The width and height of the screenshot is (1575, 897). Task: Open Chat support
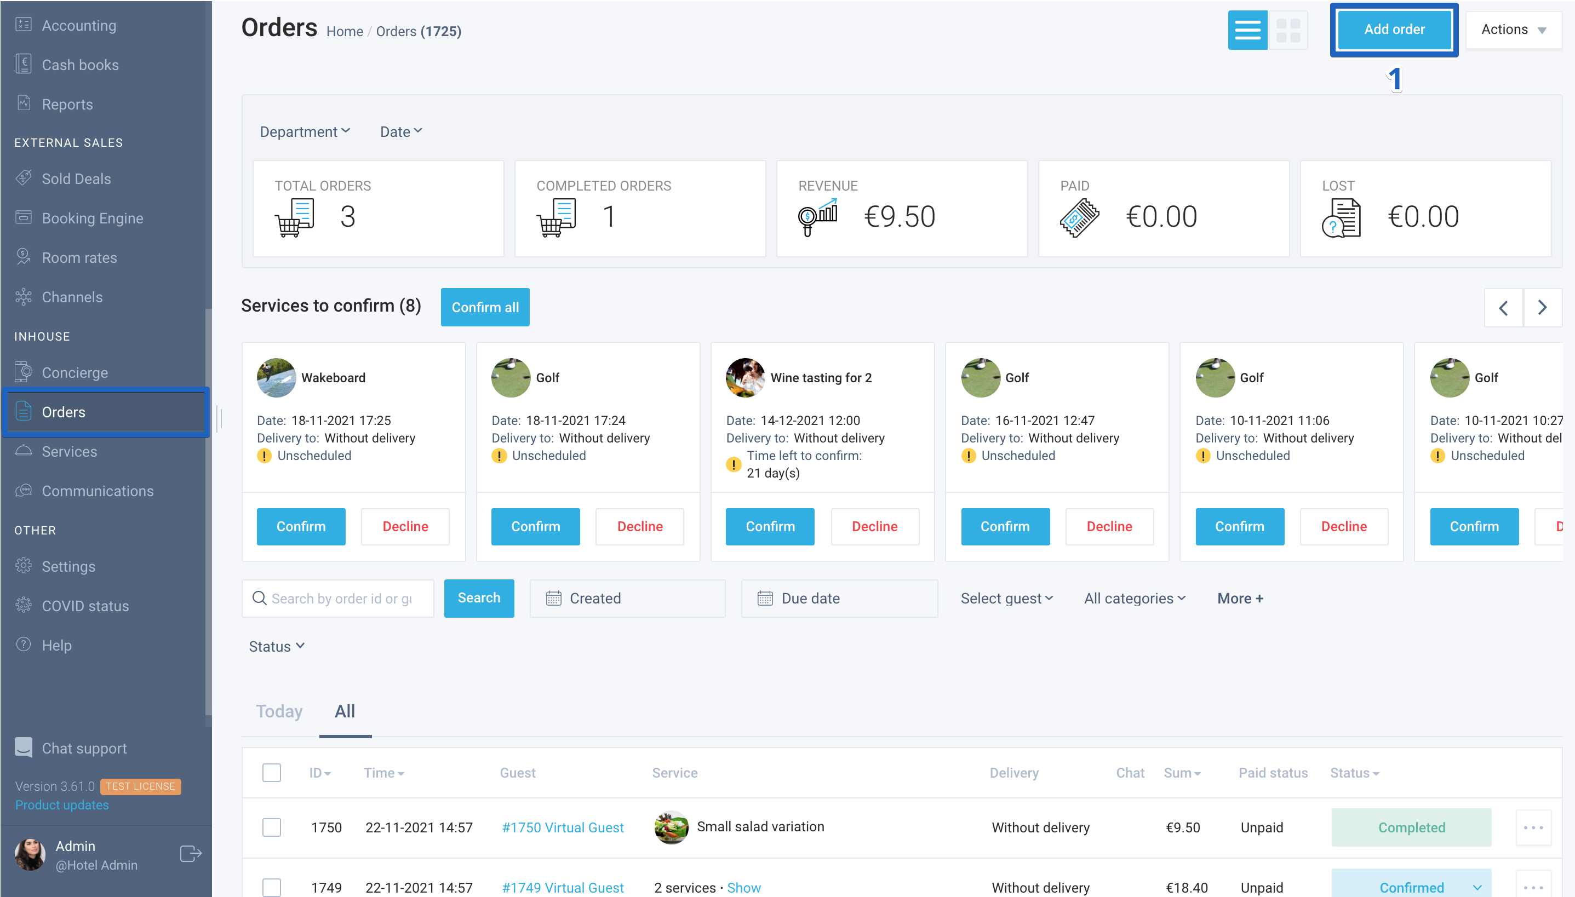[x=84, y=748]
